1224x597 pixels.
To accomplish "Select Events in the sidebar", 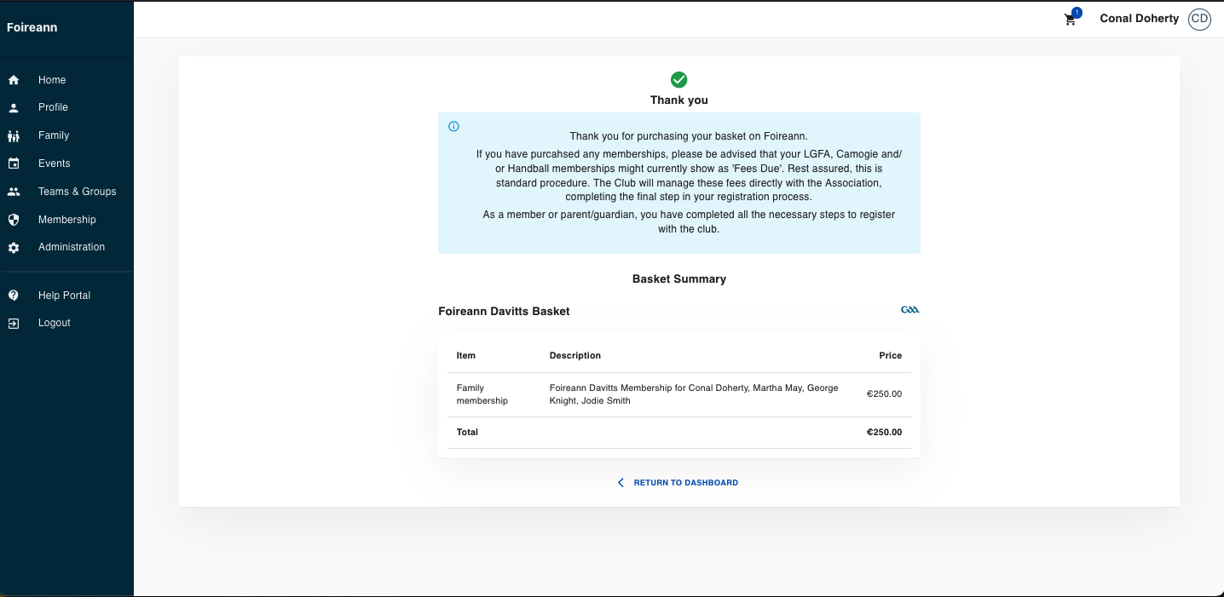I will 55,164.
